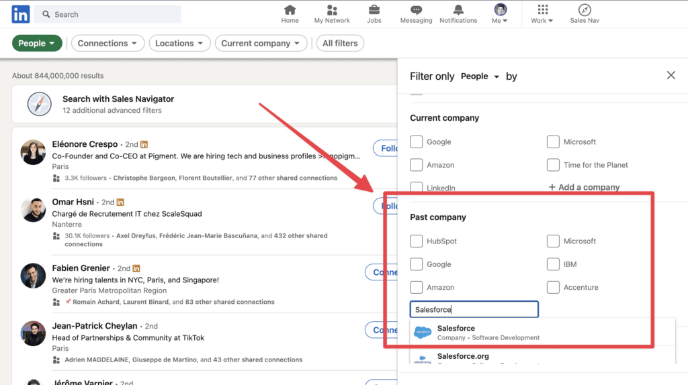This screenshot has width=688, height=385.
Task: Open My Network icon
Action: click(x=332, y=9)
